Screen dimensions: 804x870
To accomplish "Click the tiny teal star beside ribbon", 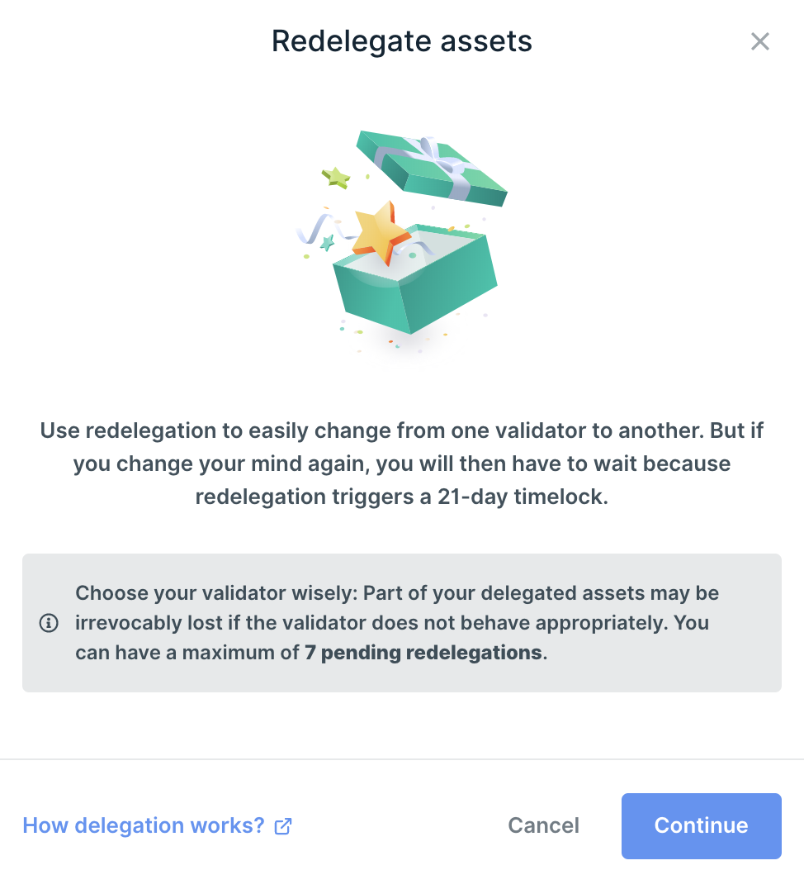I will click(x=327, y=243).
